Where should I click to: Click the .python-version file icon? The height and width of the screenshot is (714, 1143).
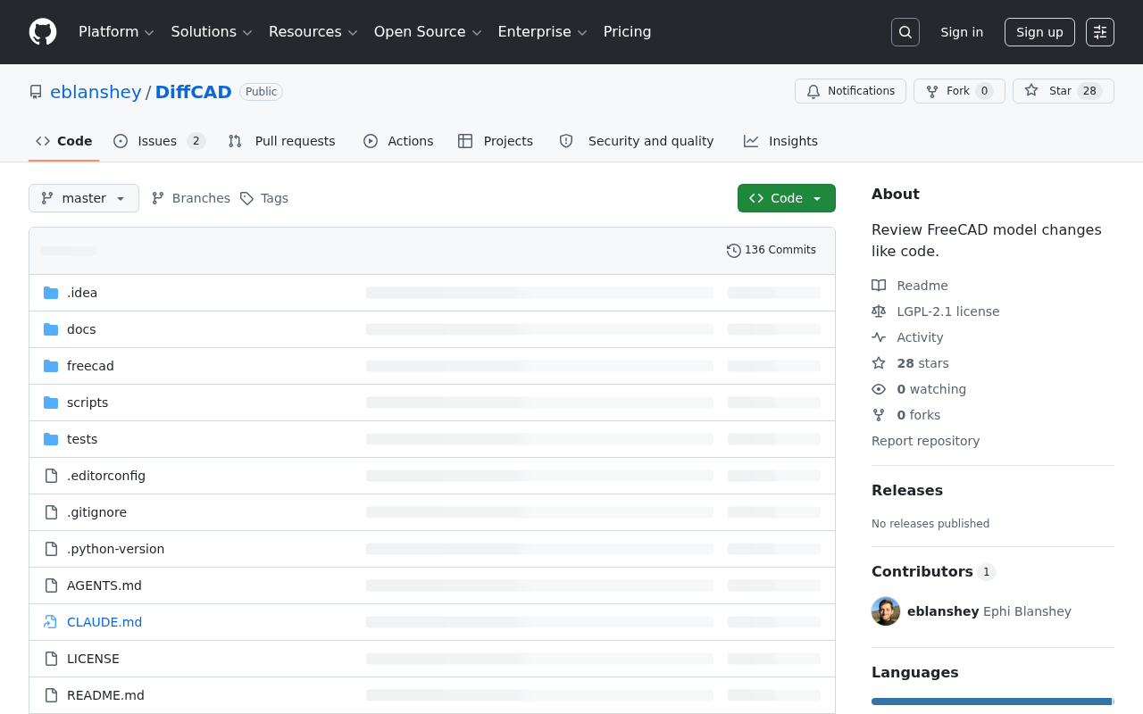(x=51, y=549)
